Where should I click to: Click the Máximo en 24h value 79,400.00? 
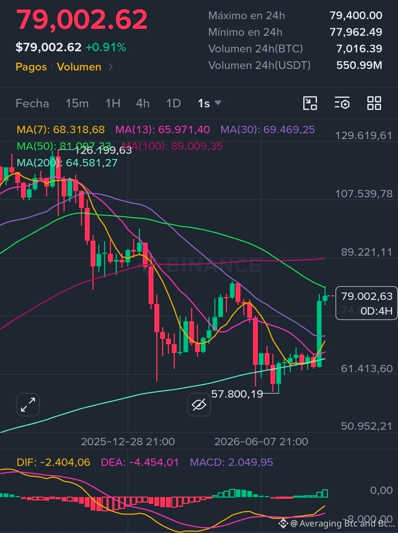tap(356, 15)
